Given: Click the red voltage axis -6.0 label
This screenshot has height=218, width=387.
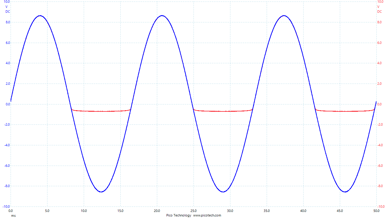Looking at the screenshot, I should point(380,166).
